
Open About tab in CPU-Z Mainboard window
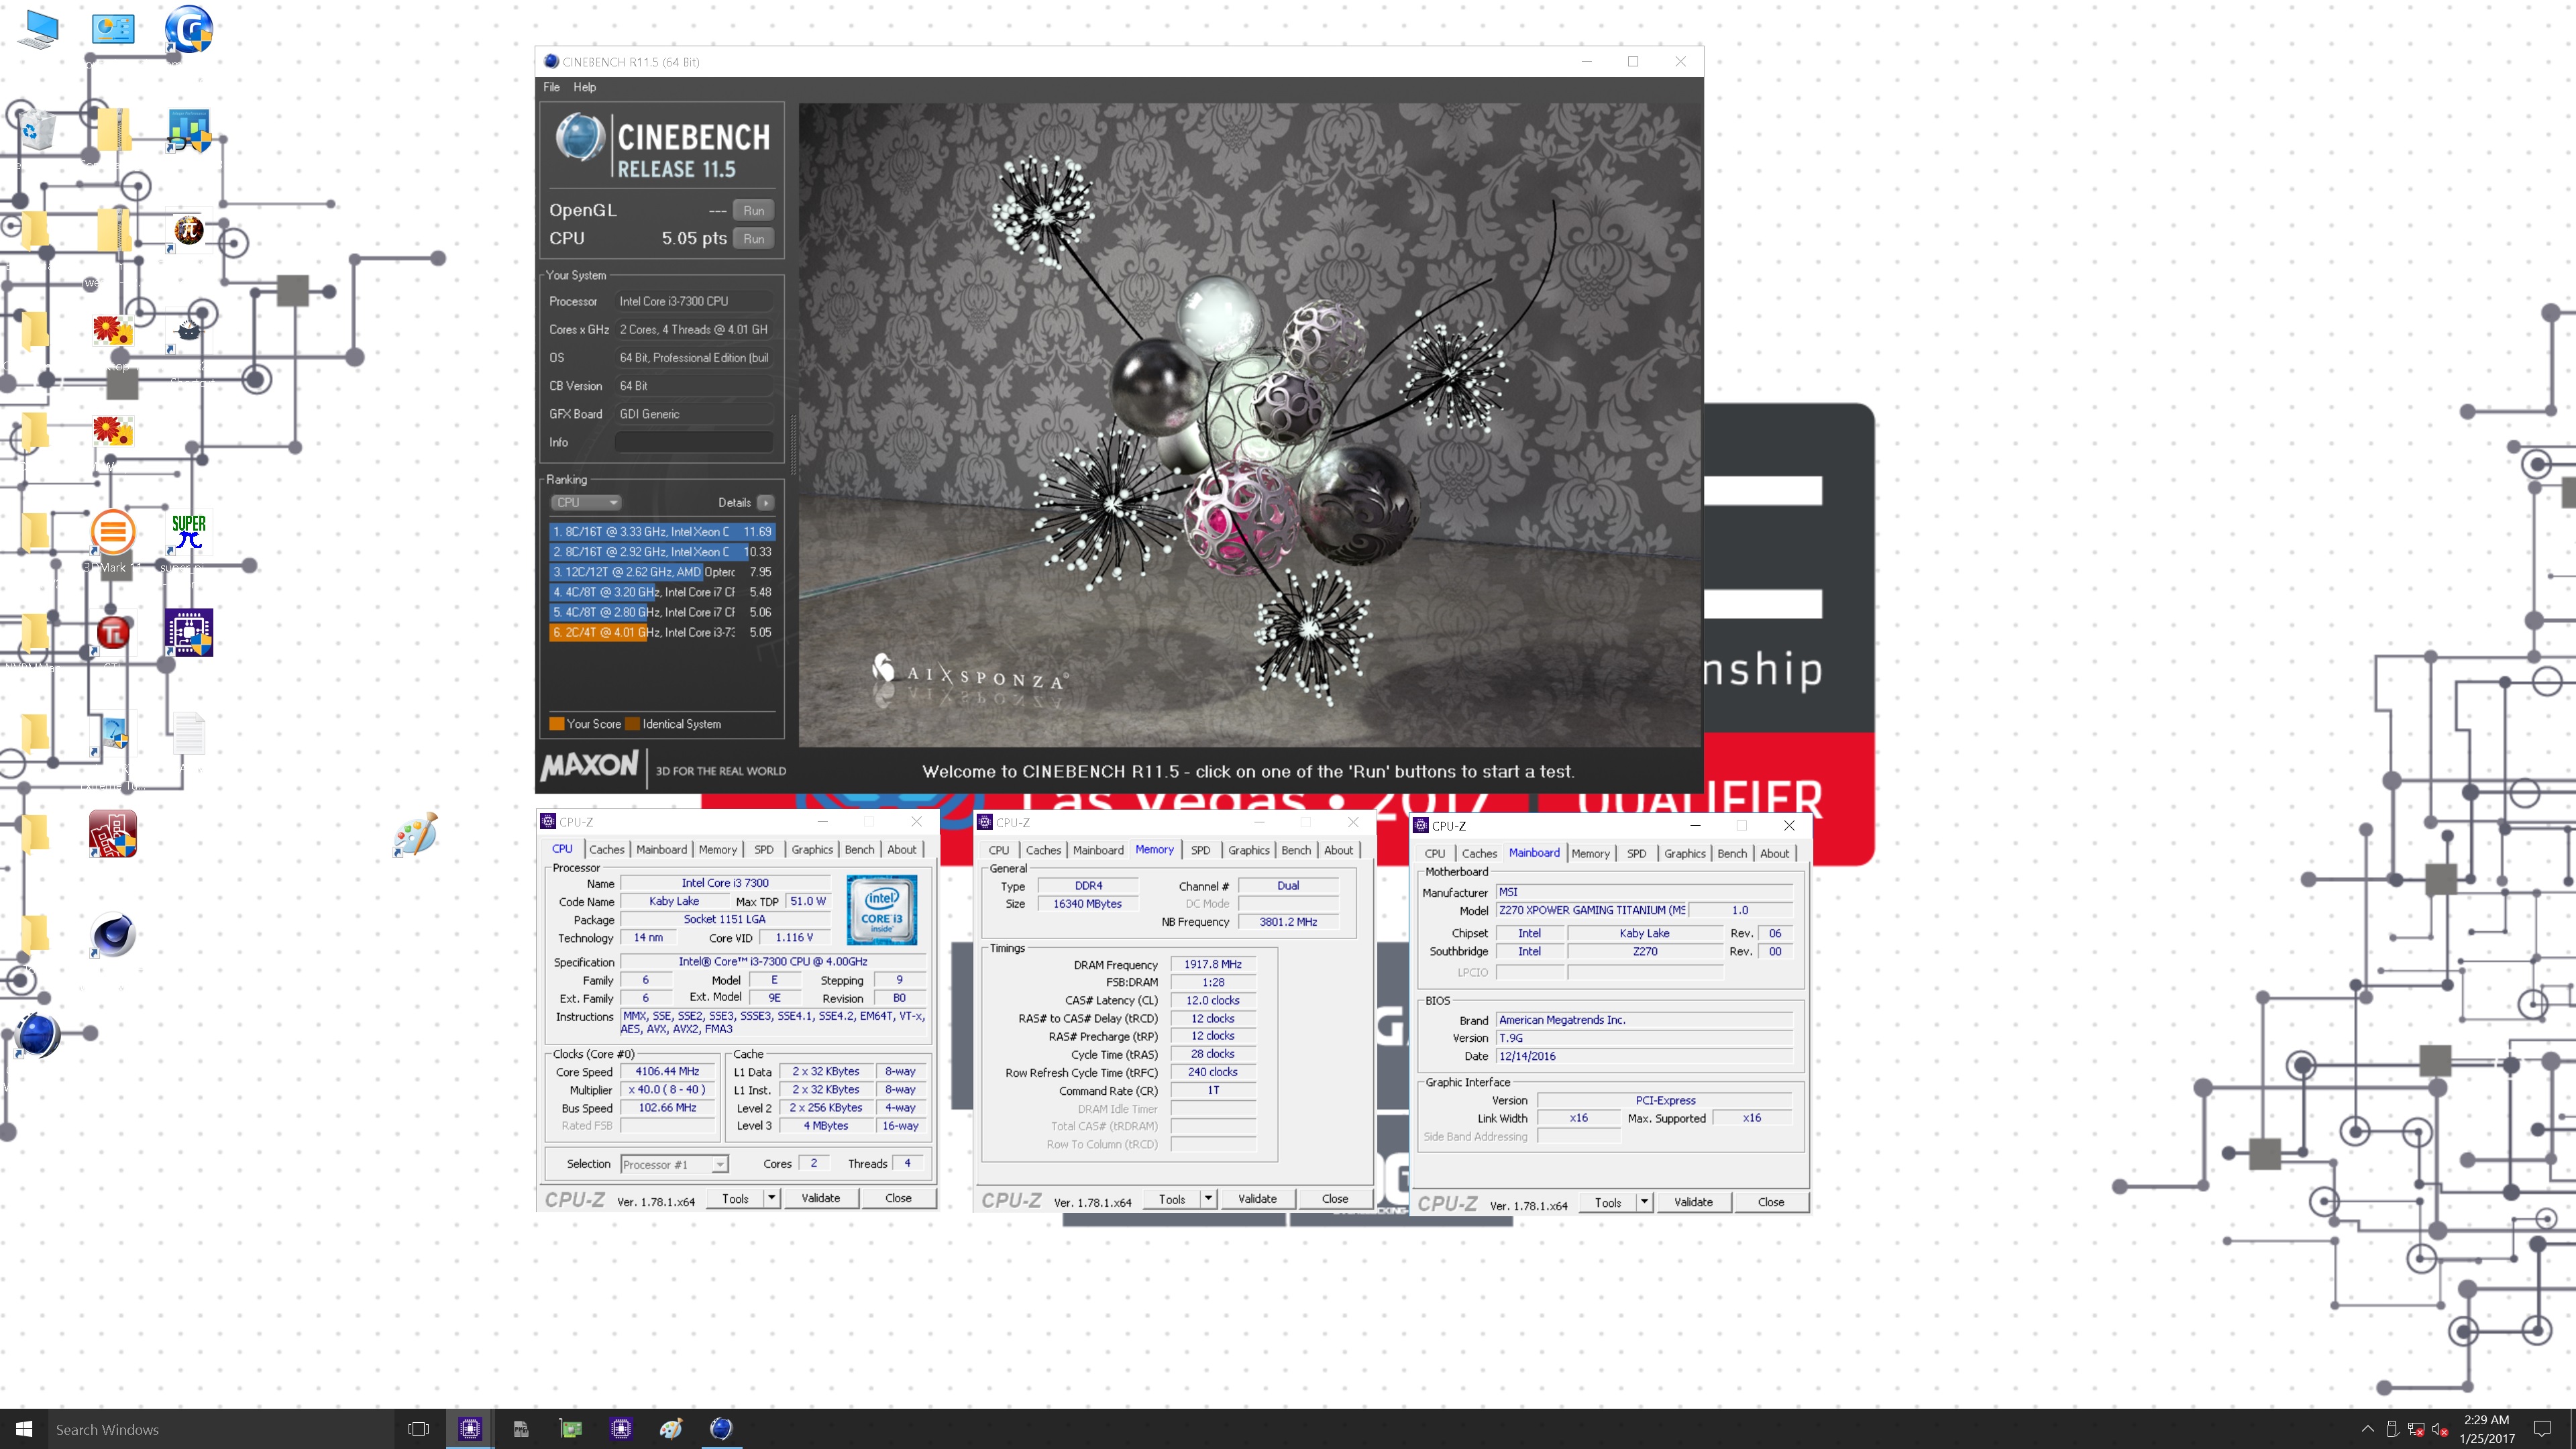click(x=1774, y=853)
